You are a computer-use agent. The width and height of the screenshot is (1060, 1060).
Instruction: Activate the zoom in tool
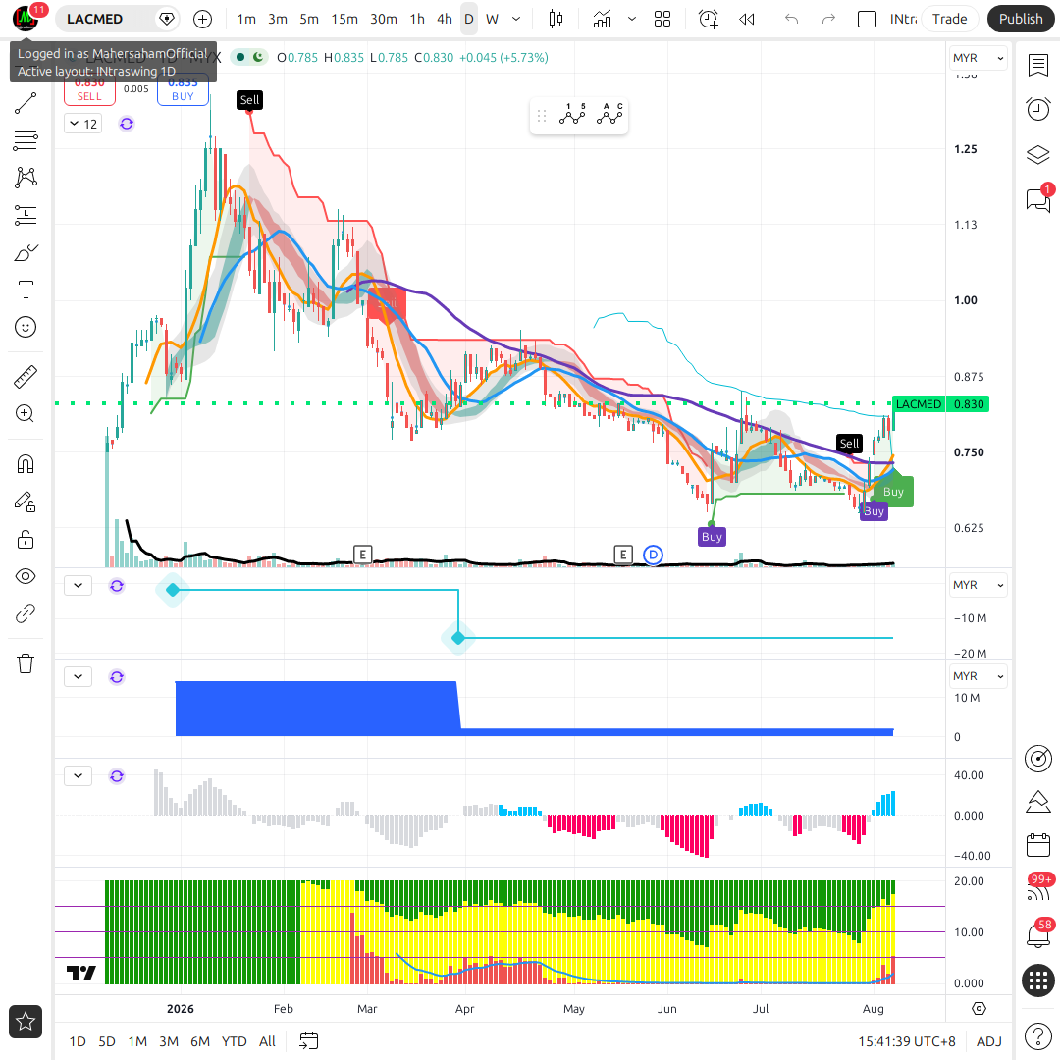pyautogui.click(x=26, y=414)
